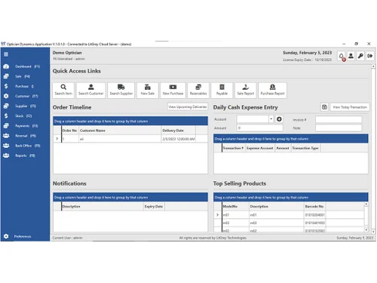
Task: Sort by Transaction # column header
Action: coord(233,148)
